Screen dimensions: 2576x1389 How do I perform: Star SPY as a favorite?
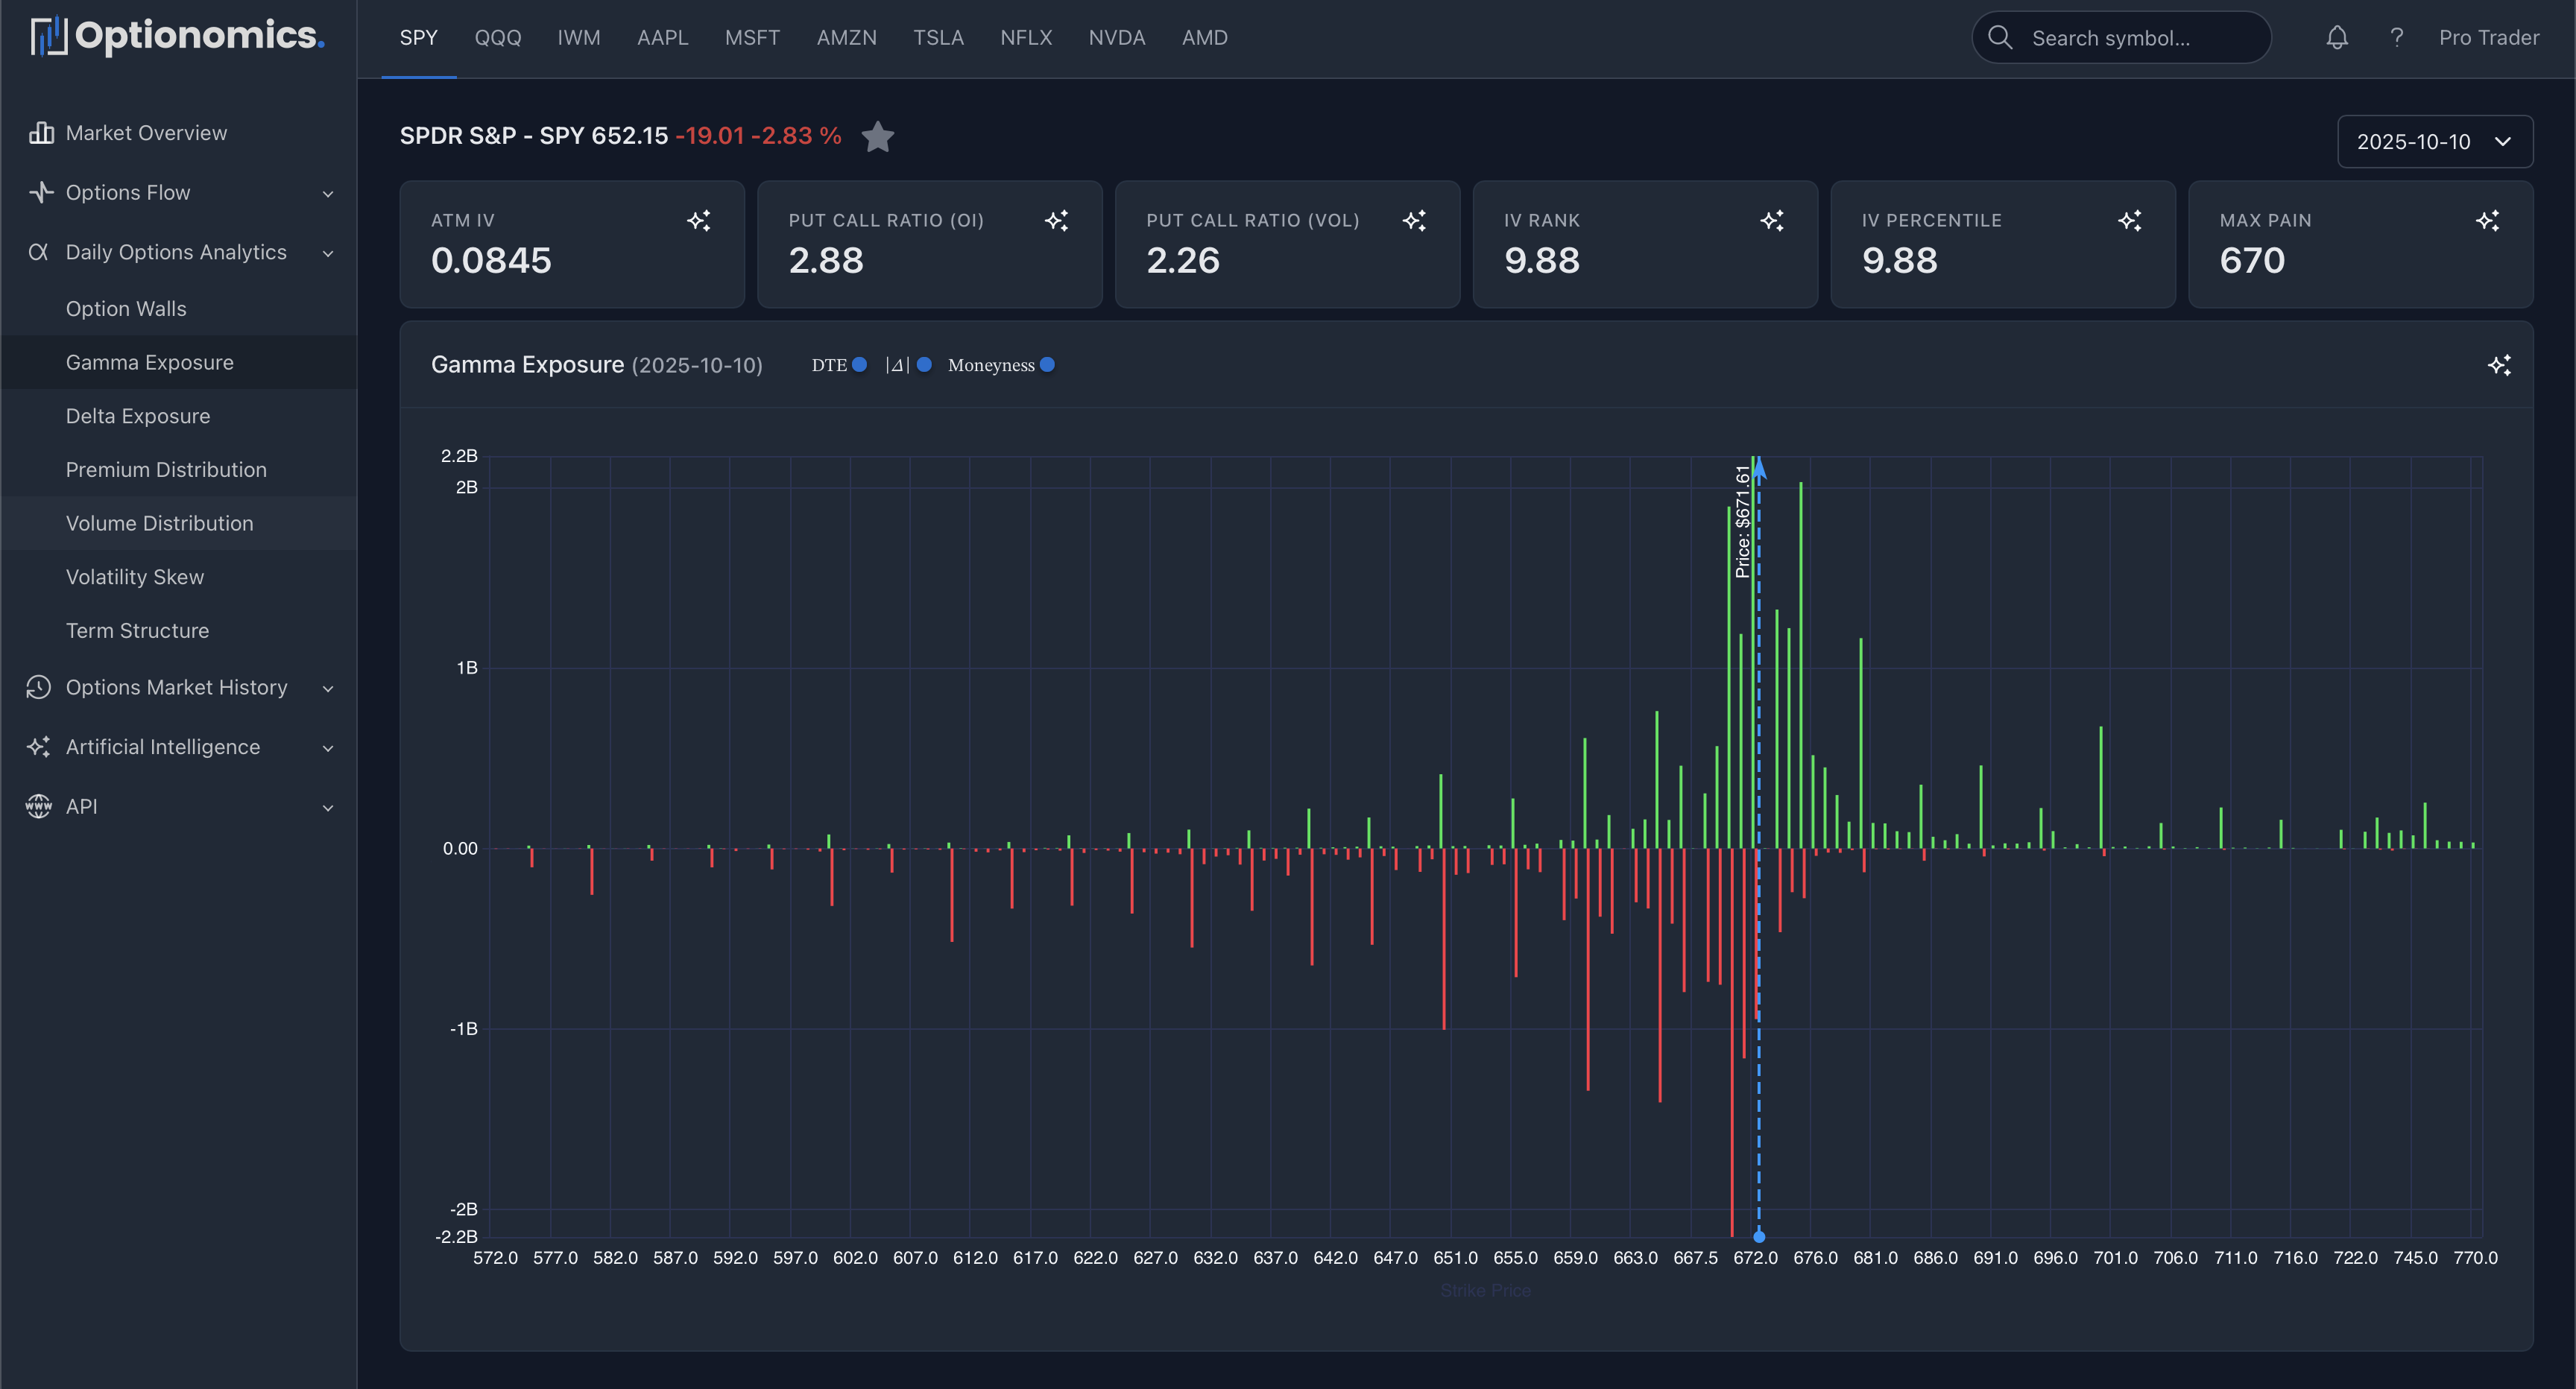click(x=877, y=137)
